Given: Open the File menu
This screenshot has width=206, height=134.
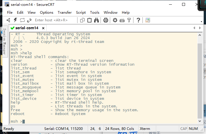Looking at the screenshot, I should (x=10, y=13).
